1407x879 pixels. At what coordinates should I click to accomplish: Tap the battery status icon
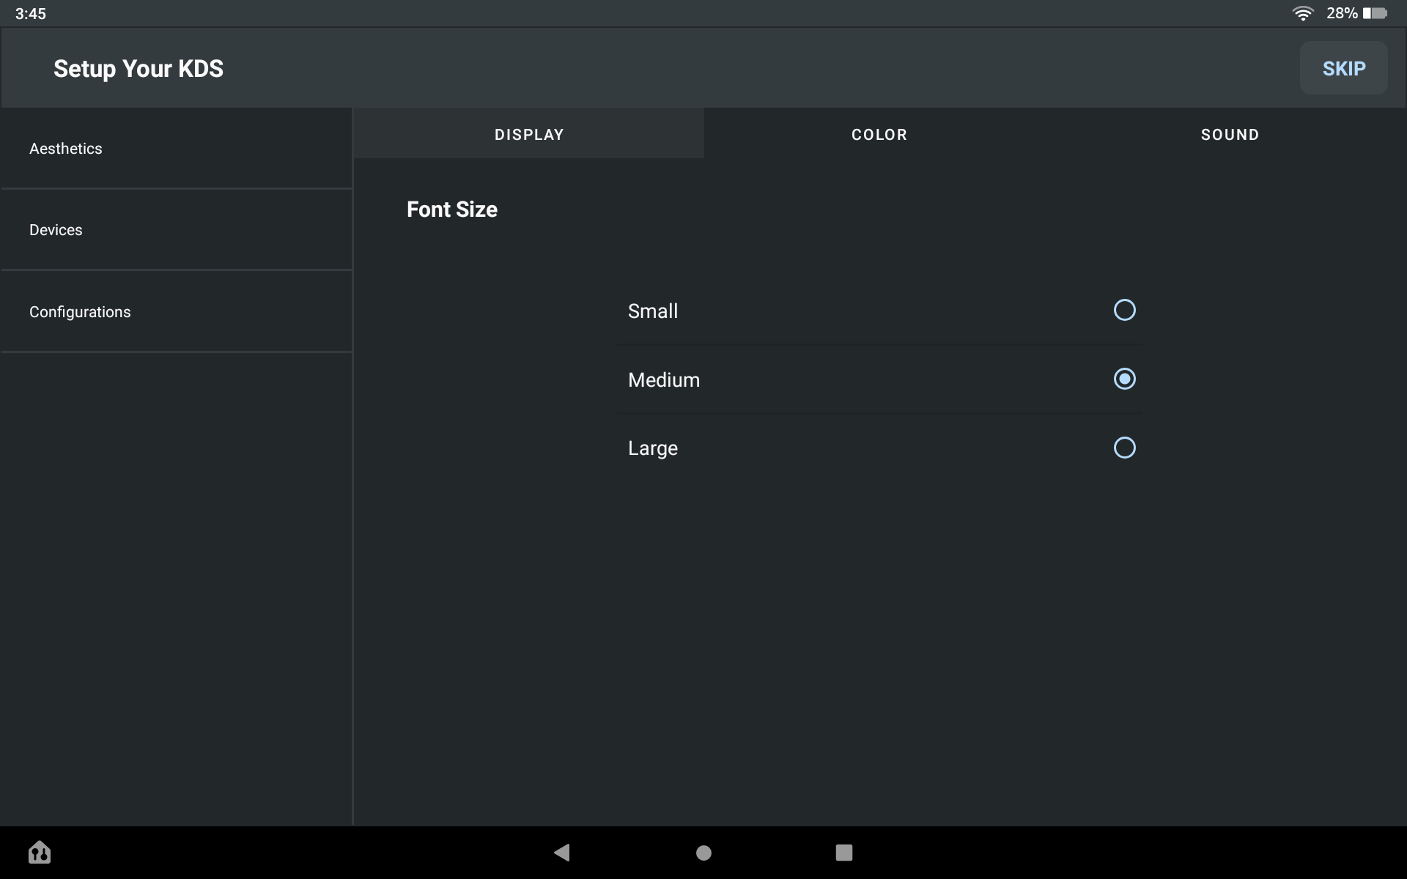pos(1375,13)
